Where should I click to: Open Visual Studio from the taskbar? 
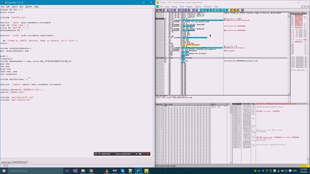(75, 171)
